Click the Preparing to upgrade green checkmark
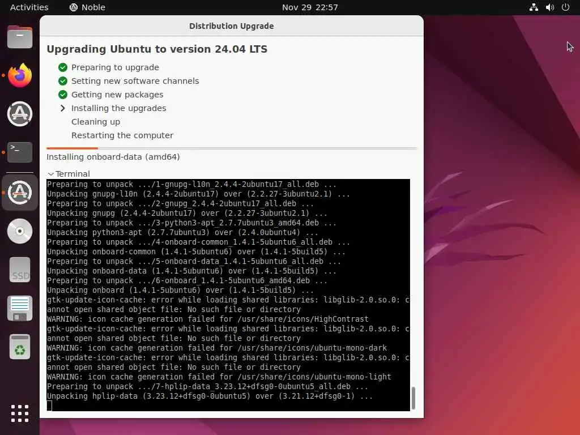The image size is (580, 435). pos(63,67)
